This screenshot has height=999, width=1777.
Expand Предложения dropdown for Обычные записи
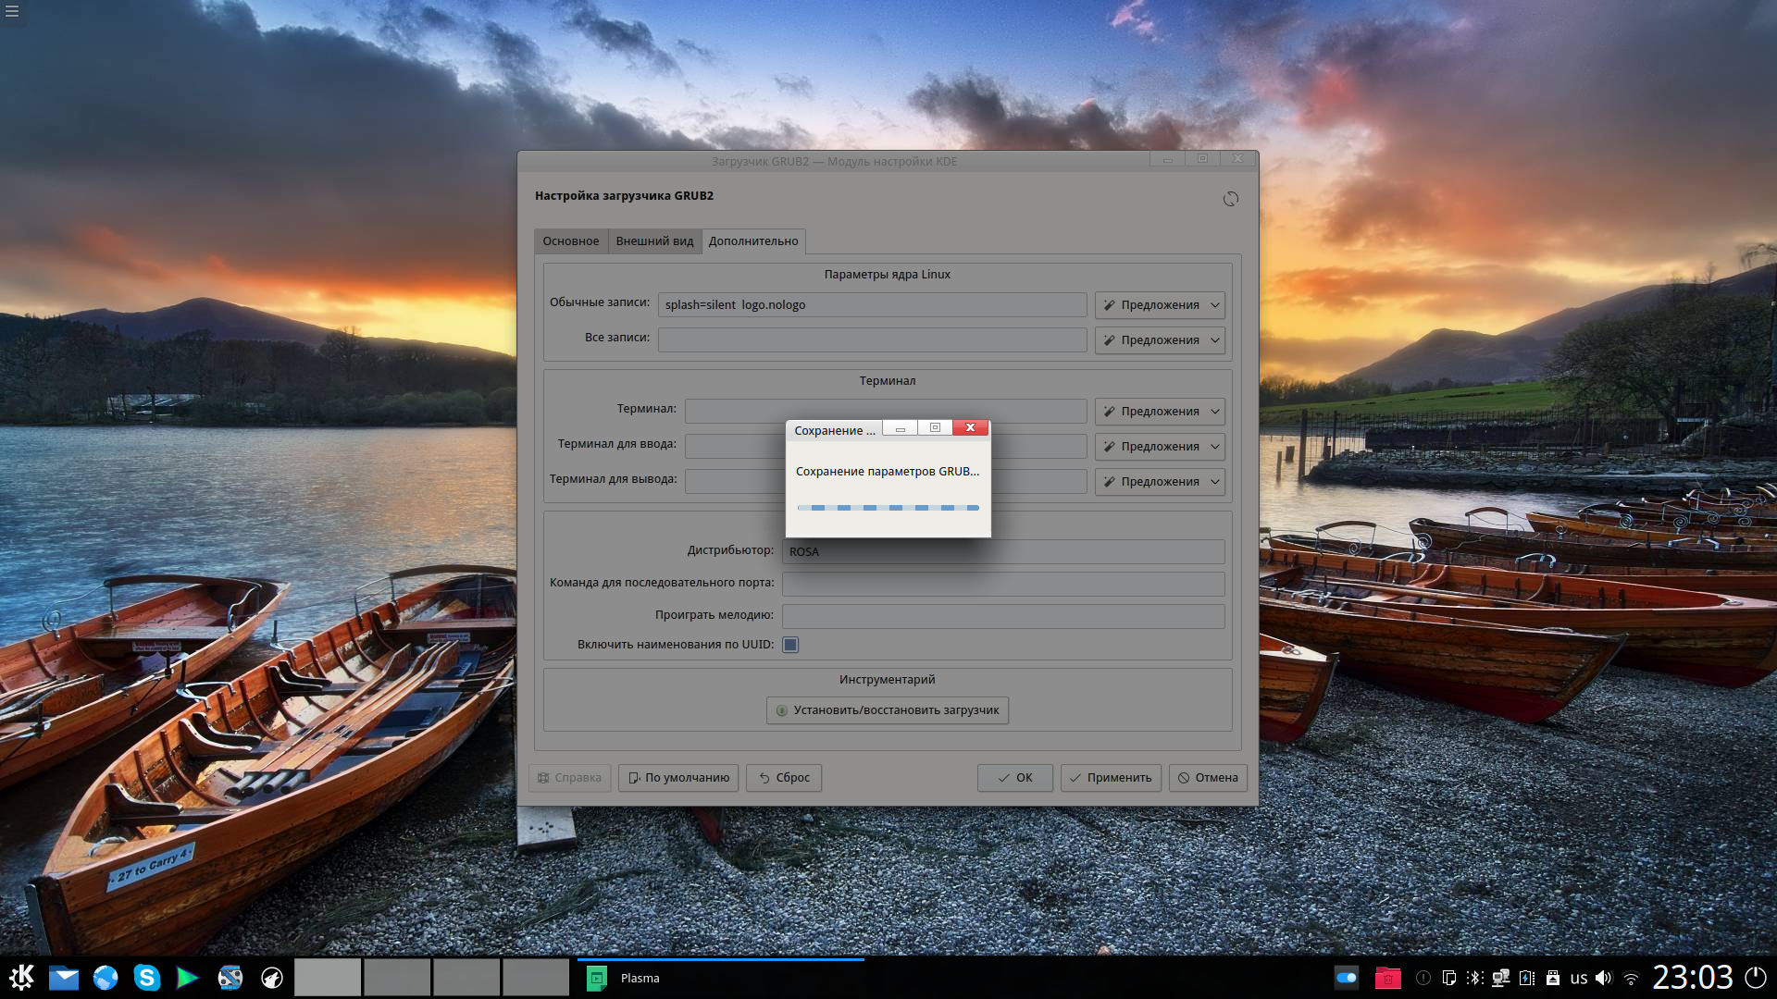tap(1160, 305)
